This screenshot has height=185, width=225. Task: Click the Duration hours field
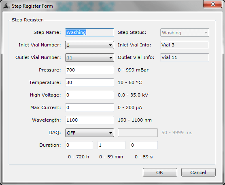(79, 145)
